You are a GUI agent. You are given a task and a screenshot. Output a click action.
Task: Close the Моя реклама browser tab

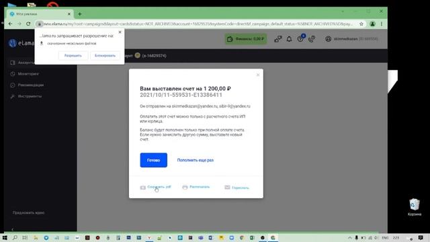point(69,13)
